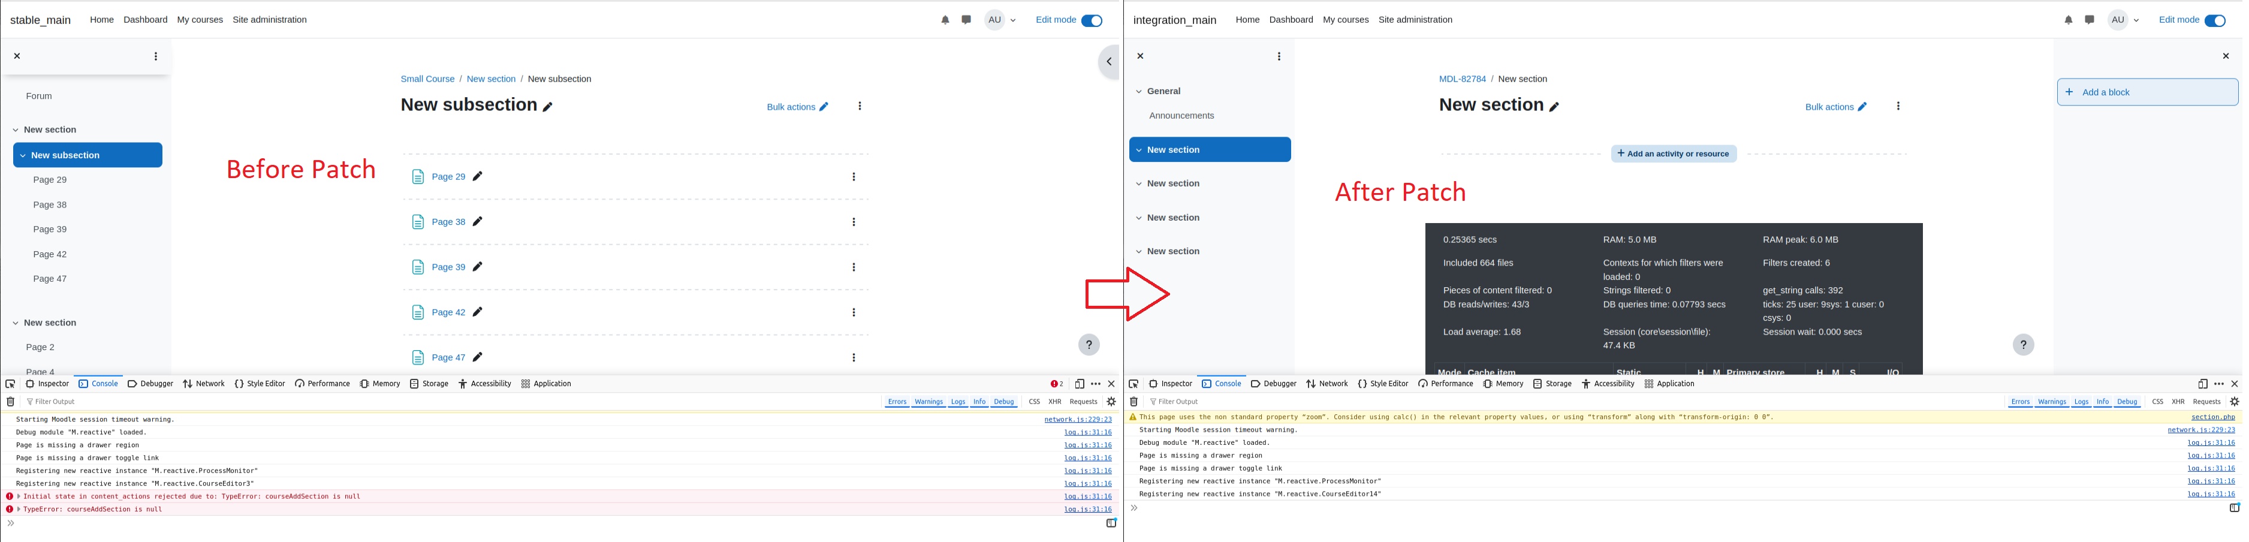Open section actions menu beside New section heading
The height and width of the screenshot is (542, 2249).
coord(1897,107)
